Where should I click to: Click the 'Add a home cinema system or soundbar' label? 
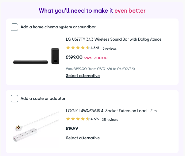[58, 27]
